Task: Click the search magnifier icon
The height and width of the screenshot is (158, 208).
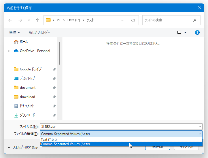Action: (x=194, y=20)
